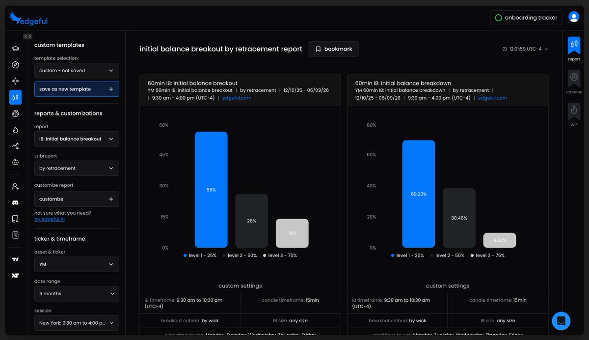
Task: Collapse the sidebar with the arrows toggle
Action: pyautogui.click(x=28, y=36)
